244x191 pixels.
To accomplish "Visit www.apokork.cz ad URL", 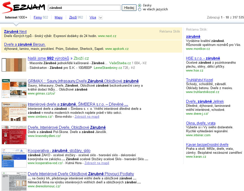I will [x=117, y=49].
